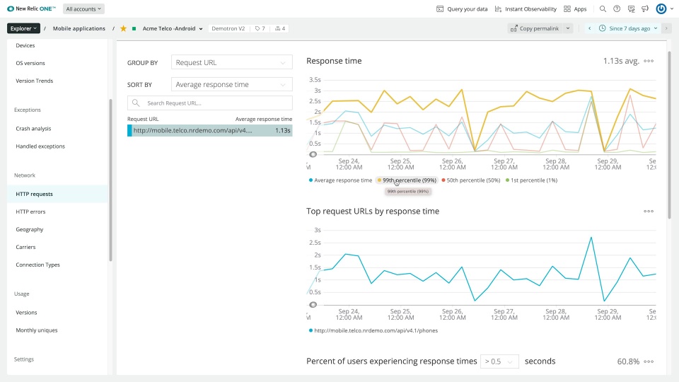This screenshot has width=679, height=382.
Task: Open Instant Observability
Action: click(526, 8)
